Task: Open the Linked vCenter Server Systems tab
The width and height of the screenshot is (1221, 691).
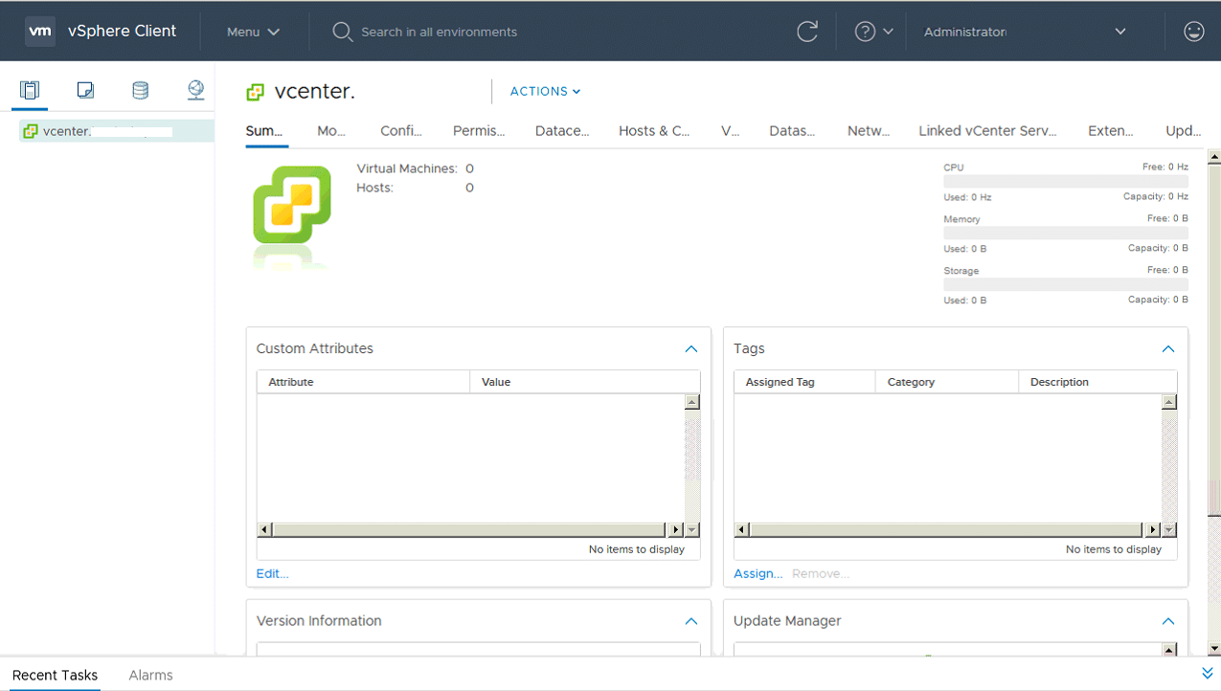Action: (987, 131)
